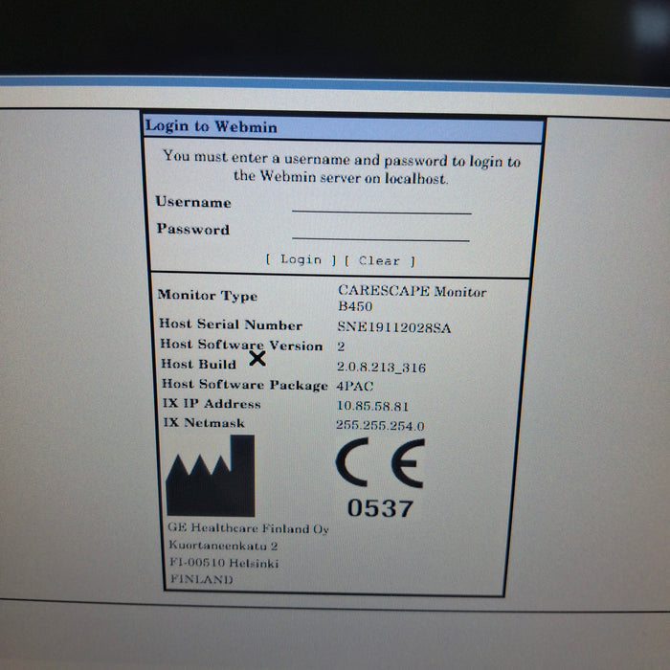The width and height of the screenshot is (670, 670).
Task: Click the Password input field
Action: (x=381, y=231)
